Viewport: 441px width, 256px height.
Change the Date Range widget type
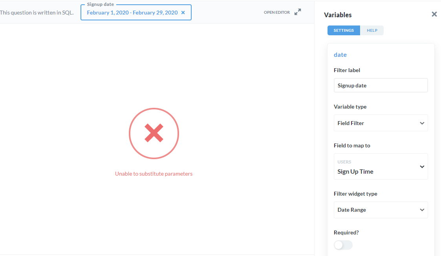[x=381, y=210]
